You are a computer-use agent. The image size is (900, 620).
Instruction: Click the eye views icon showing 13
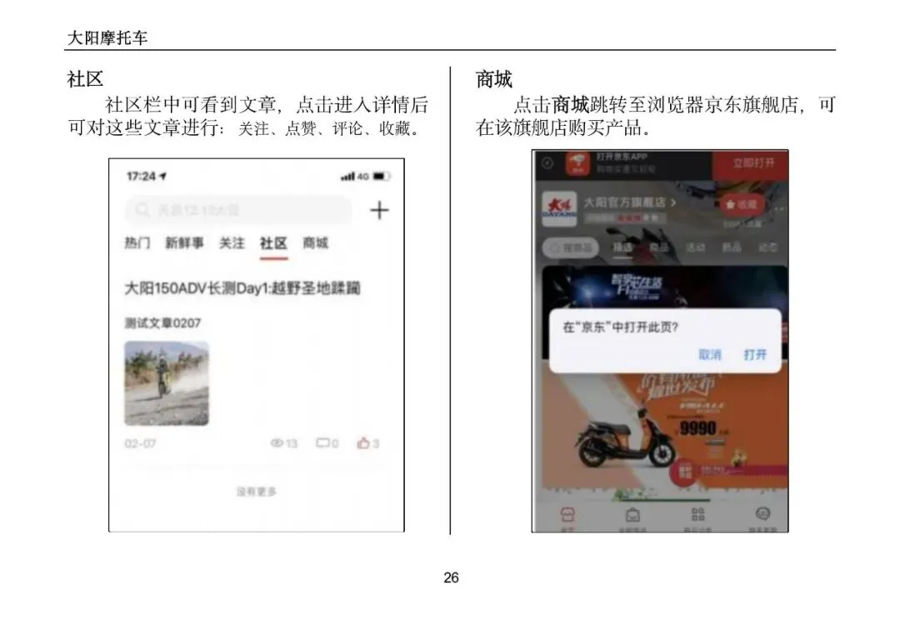tap(277, 442)
